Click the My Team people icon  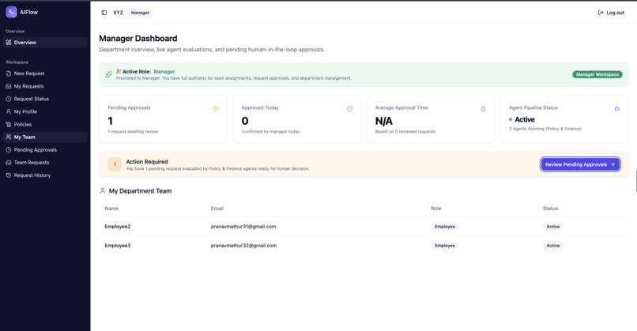click(x=9, y=137)
